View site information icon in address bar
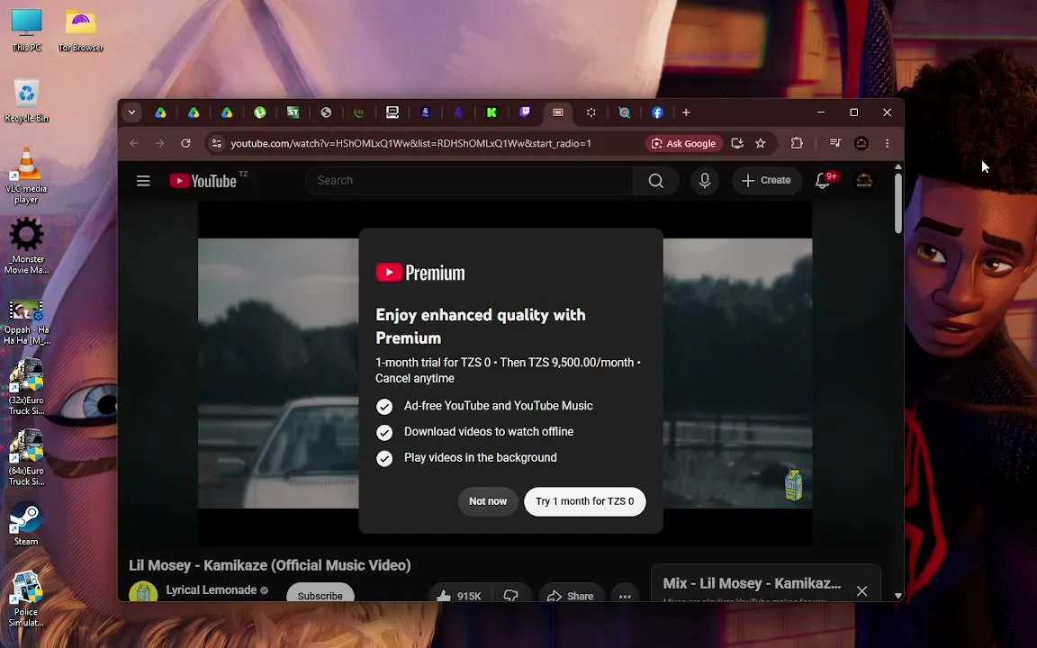The width and height of the screenshot is (1037, 648). point(216,143)
